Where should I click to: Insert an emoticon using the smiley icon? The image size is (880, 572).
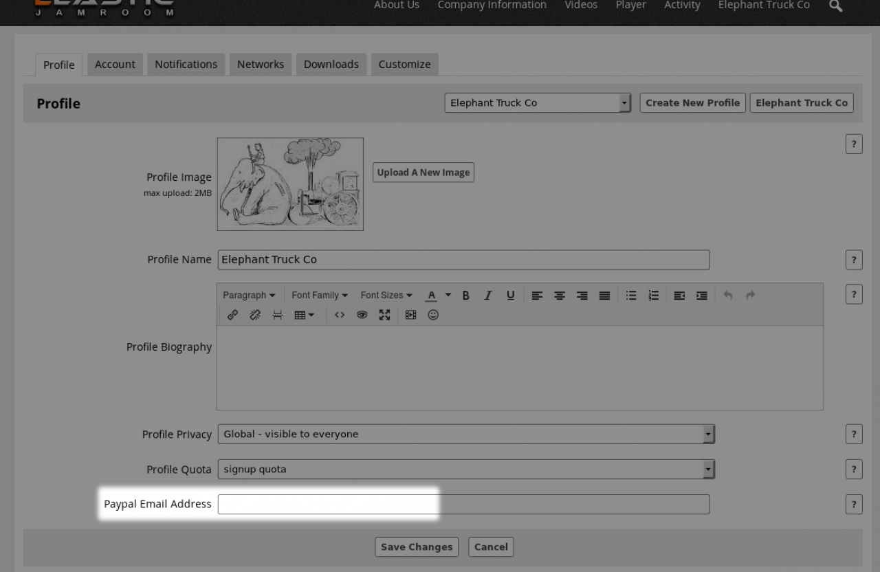pyautogui.click(x=433, y=315)
